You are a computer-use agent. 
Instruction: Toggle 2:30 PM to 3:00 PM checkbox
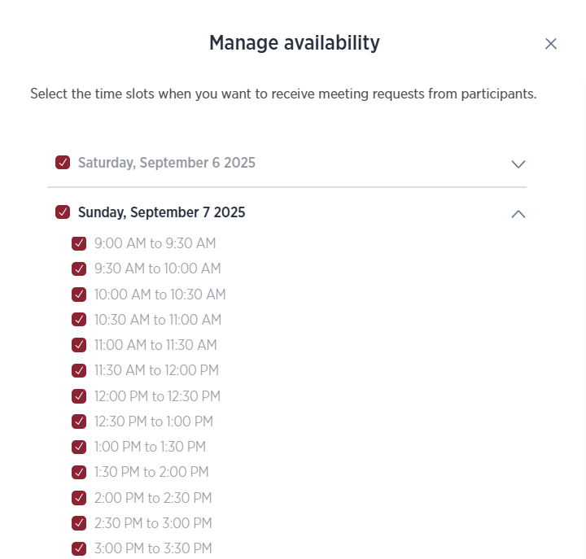79,523
